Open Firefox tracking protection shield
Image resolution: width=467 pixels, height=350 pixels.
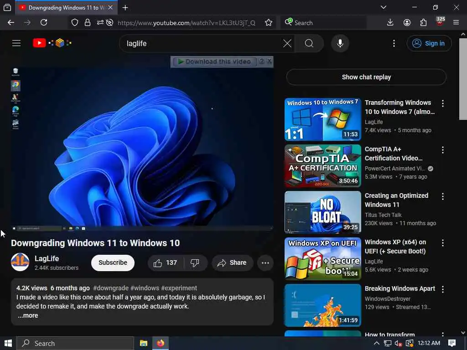pyautogui.click(x=75, y=23)
